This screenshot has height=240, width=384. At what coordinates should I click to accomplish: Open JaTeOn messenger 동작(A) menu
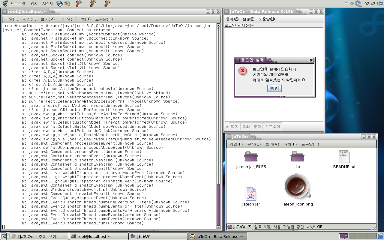pyautogui.click(x=232, y=19)
